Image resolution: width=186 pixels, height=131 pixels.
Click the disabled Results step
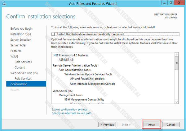pyautogui.click(x=15, y=90)
